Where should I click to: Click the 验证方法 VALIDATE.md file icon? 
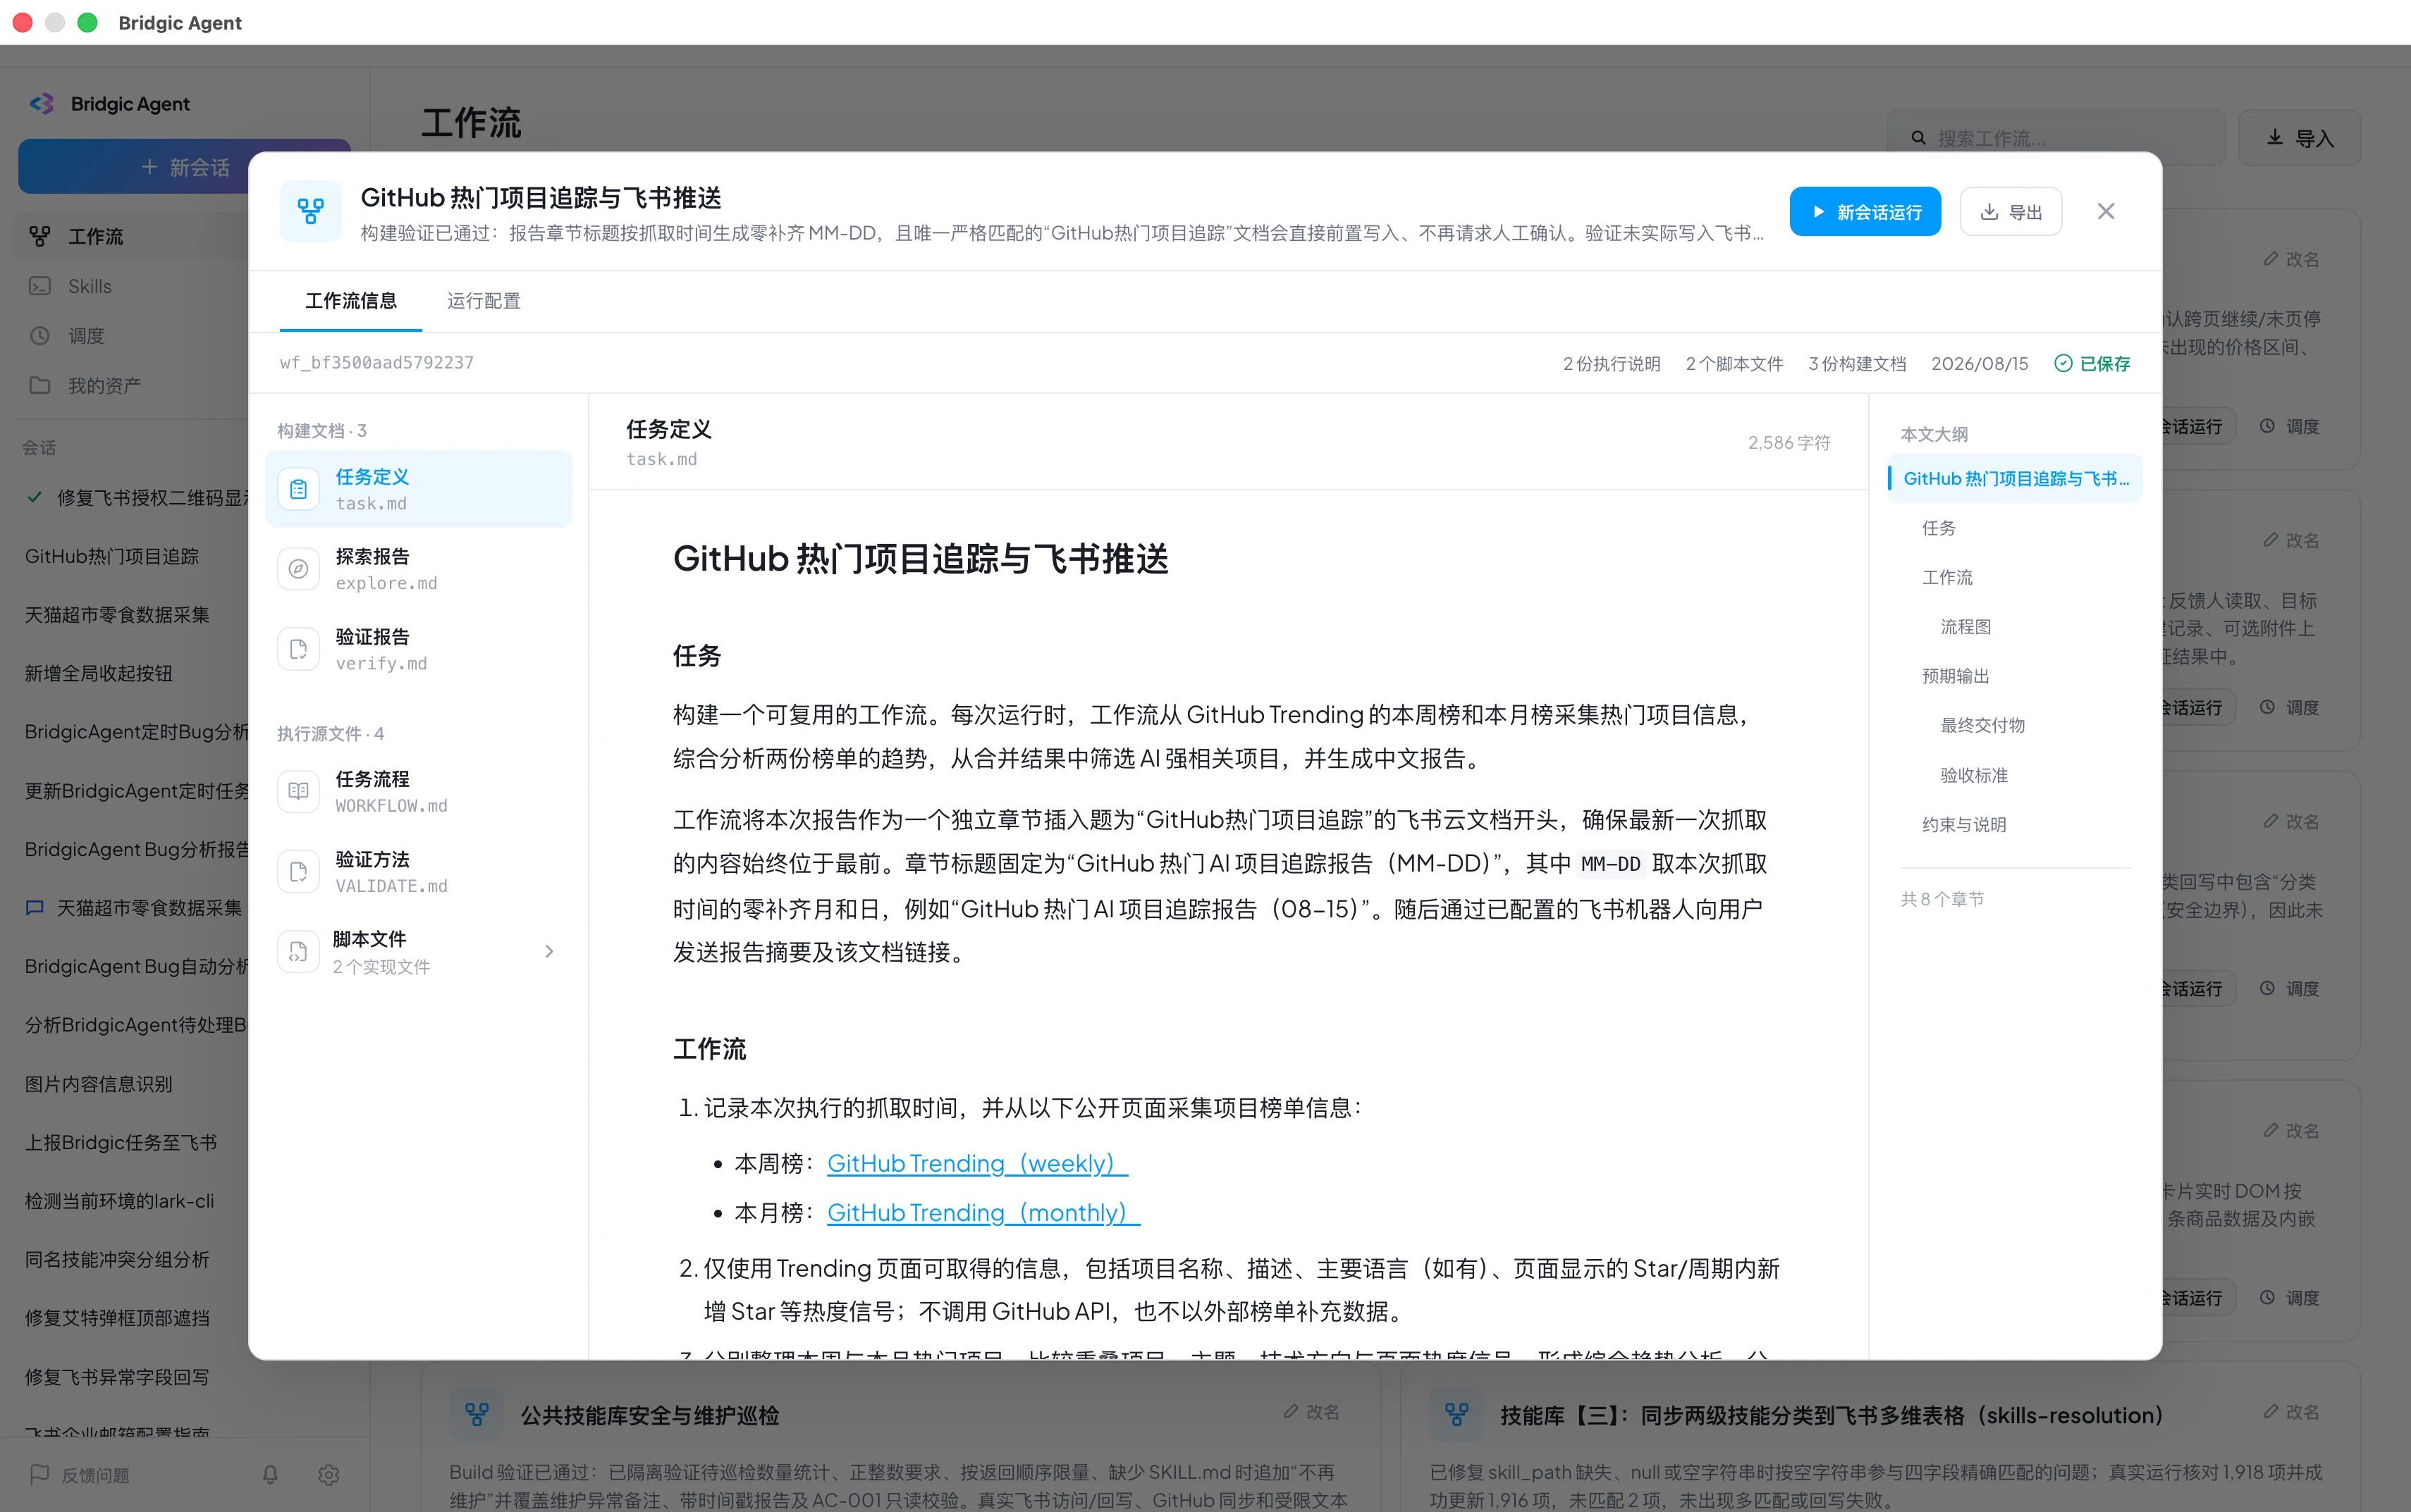coord(298,872)
